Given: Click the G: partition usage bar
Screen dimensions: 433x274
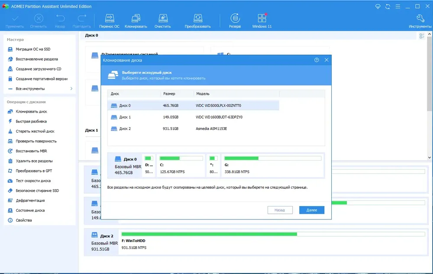Looking at the screenshot, I should (272, 158).
